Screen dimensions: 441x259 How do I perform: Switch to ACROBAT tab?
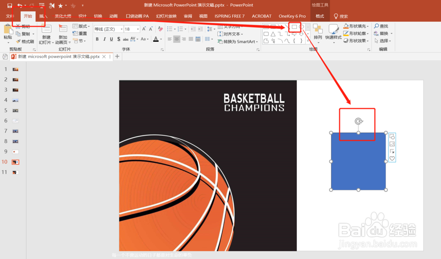tap(262, 16)
